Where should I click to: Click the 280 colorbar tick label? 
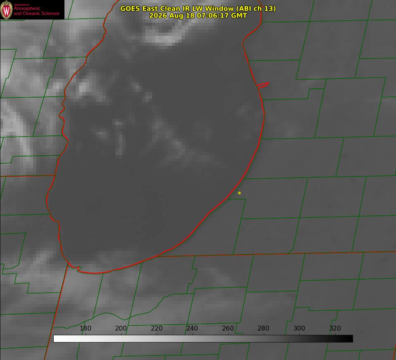263,328
